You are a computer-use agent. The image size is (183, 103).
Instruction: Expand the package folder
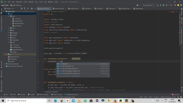8,33
